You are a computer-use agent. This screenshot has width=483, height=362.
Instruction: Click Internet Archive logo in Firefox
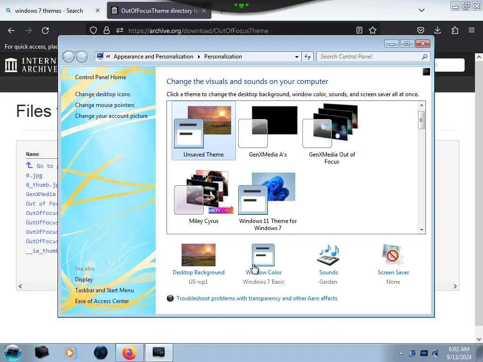pyautogui.click(x=31, y=65)
